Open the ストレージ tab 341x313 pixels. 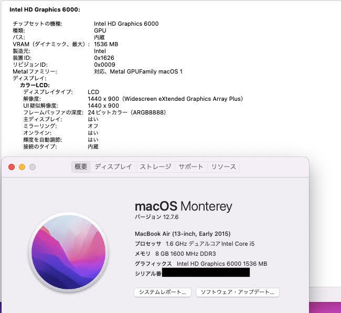[x=155, y=167]
